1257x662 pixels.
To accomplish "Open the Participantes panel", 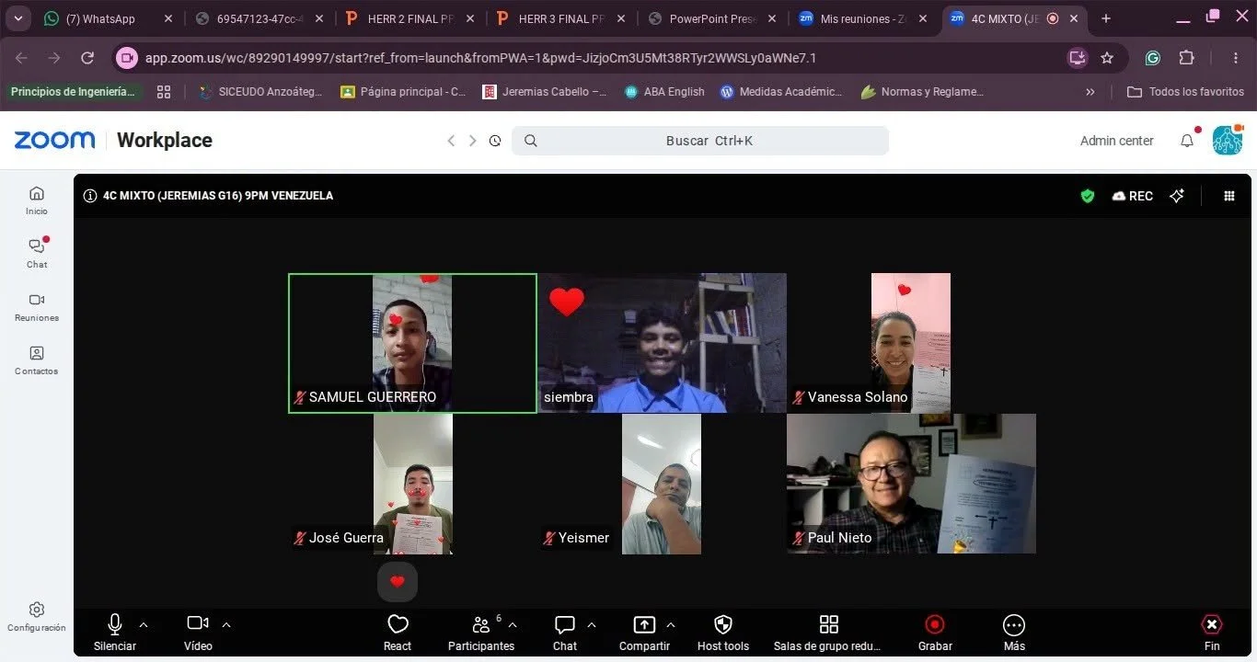I will (x=481, y=633).
